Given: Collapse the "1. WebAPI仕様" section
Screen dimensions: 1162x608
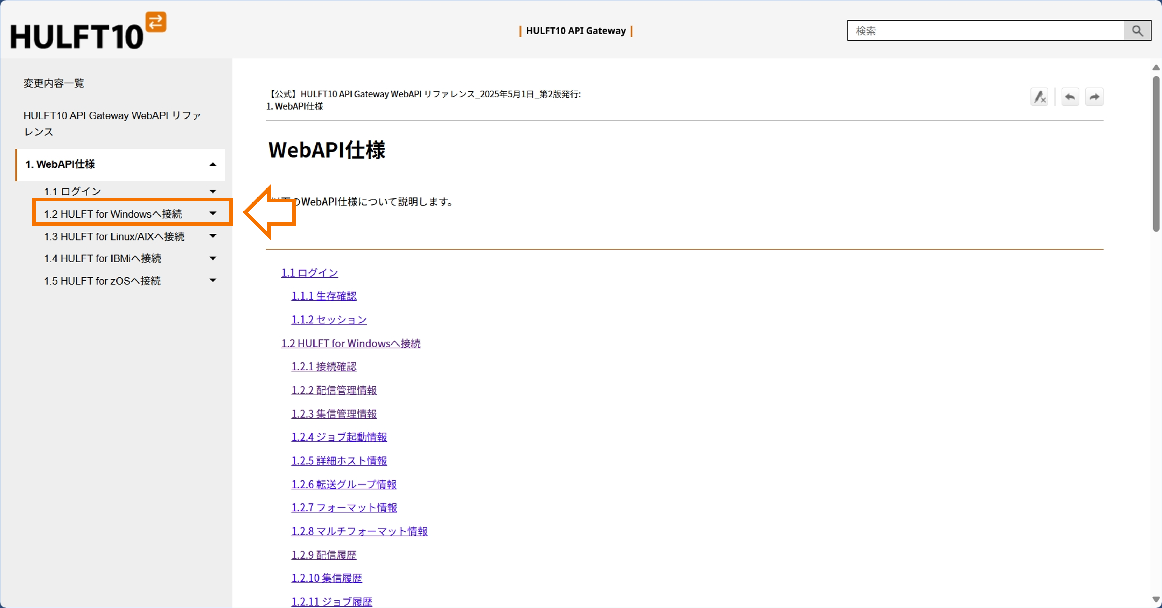Looking at the screenshot, I should pos(213,164).
